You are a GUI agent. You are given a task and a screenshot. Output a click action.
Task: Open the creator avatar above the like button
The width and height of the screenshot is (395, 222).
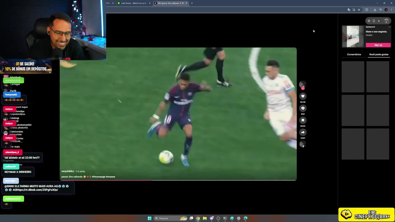tap(303, 84)
